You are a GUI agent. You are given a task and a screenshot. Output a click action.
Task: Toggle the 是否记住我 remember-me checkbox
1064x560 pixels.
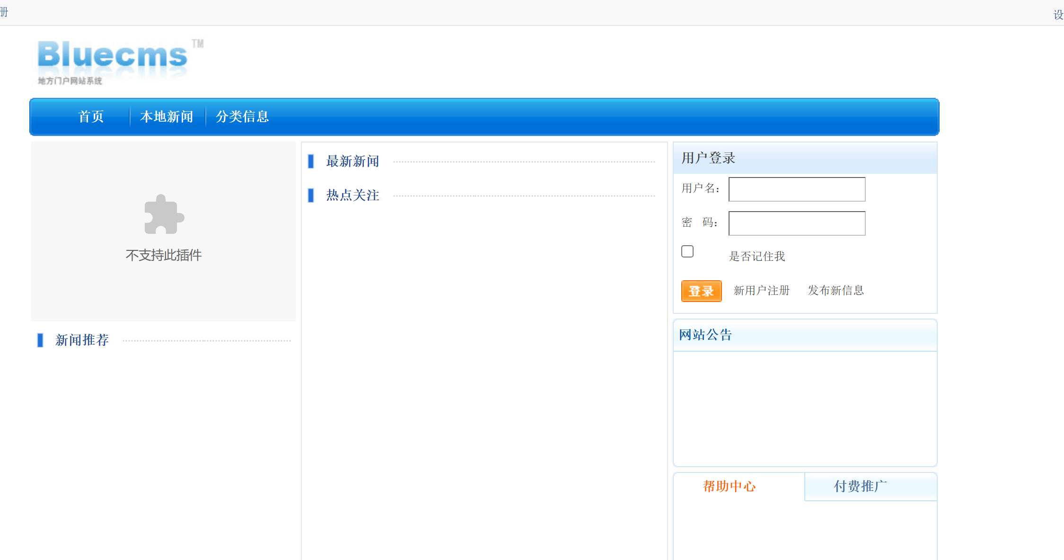pos(687,251)
